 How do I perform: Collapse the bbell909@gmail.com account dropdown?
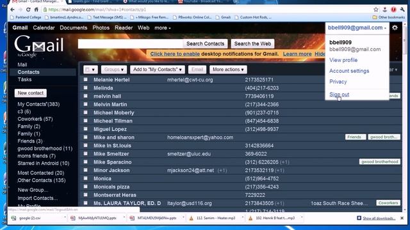pyautogui.click(x=357, y=27)
